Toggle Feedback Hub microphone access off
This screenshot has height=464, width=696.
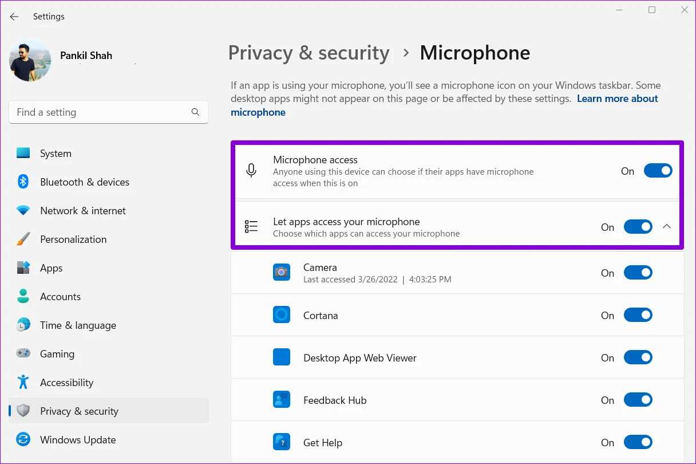(x=638, y=400)
